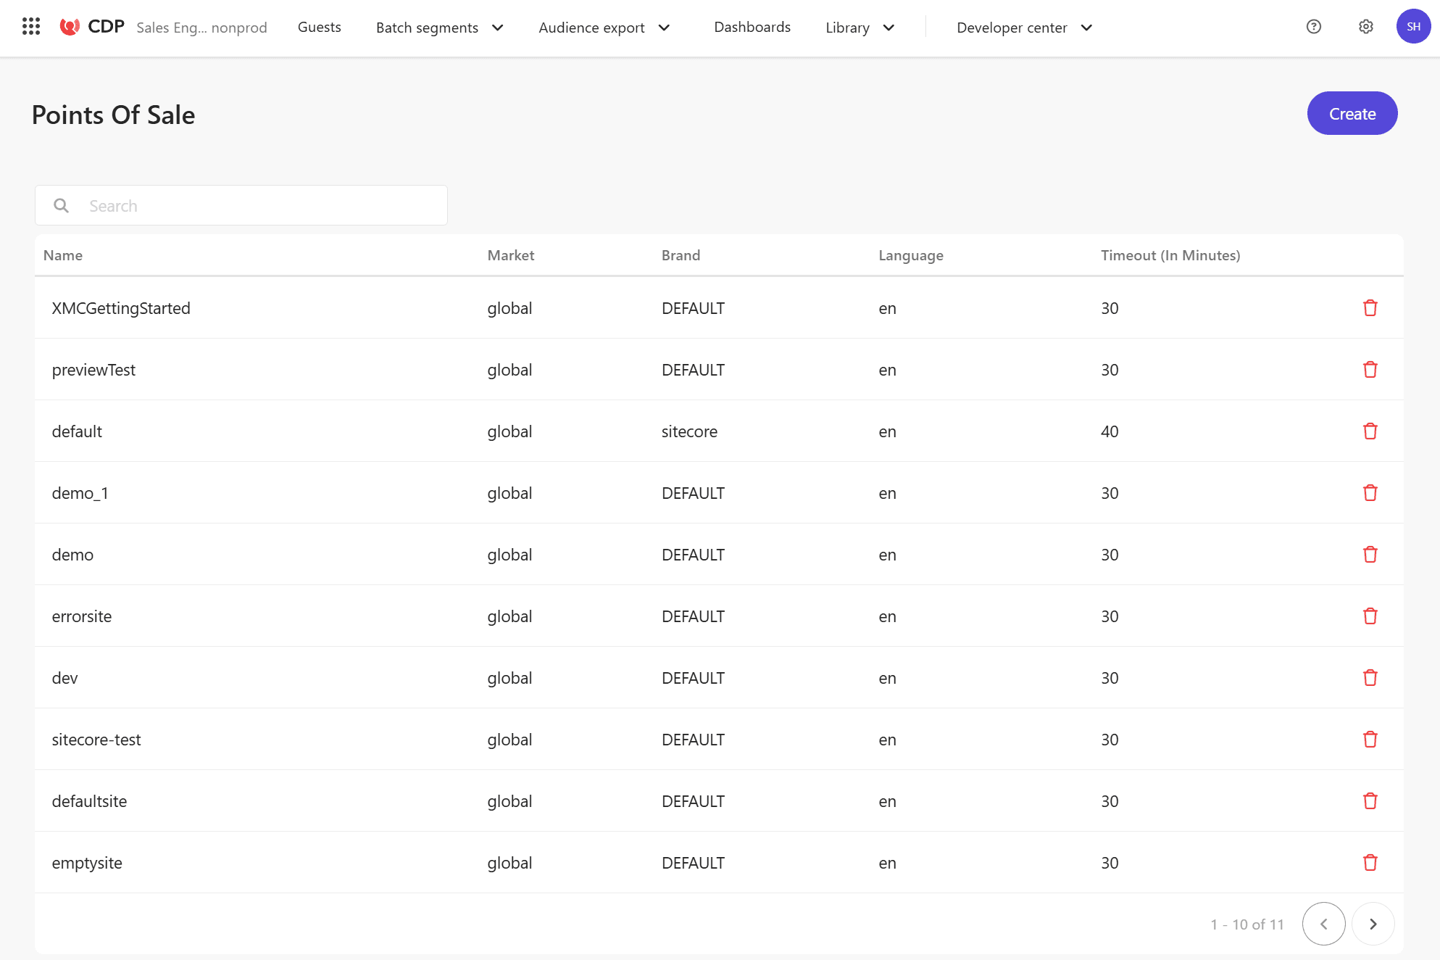Open the app switcher grid icon
The image size is (1440, 960).
[x=30, y=27]
